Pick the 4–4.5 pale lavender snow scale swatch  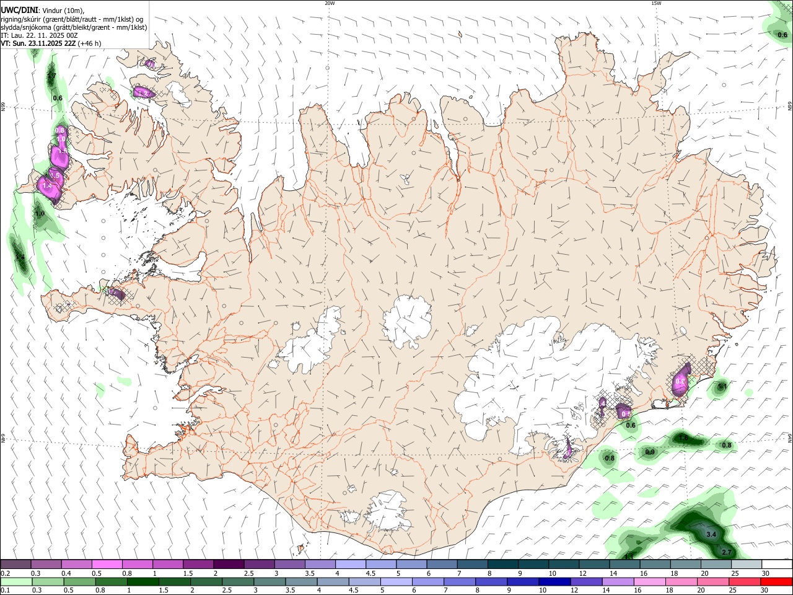pyautogui.click(x=351, y=565)
